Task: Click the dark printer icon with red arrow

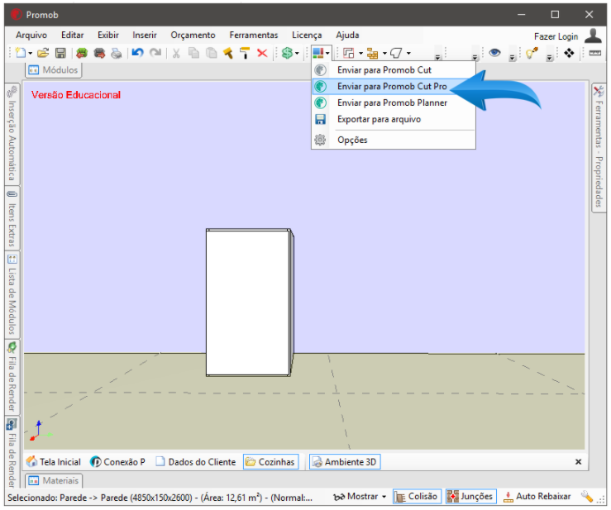Action: (x=99, y=53)
